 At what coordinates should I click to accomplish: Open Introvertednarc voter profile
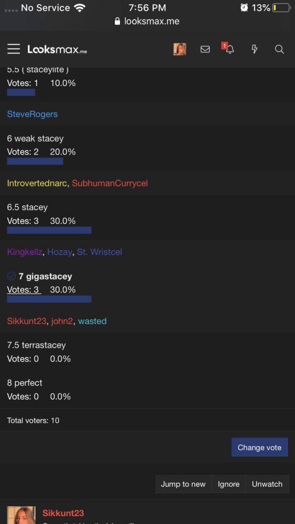click(37, 183)
